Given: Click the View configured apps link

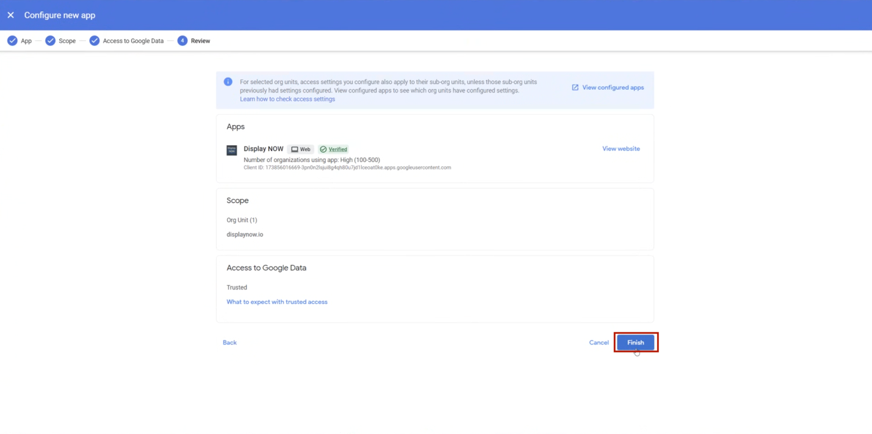Looking at the screenshot, I should pyautogui.click(x=613, y=88).
